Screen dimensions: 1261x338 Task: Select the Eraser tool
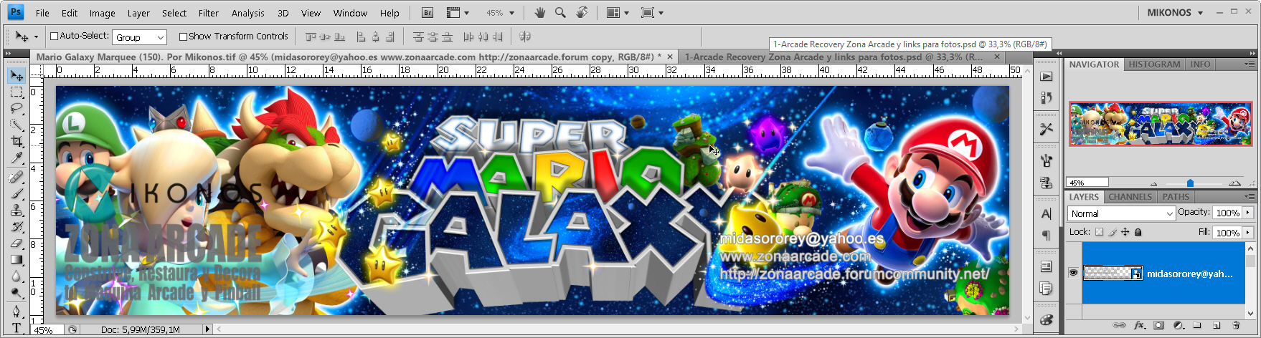16,243
